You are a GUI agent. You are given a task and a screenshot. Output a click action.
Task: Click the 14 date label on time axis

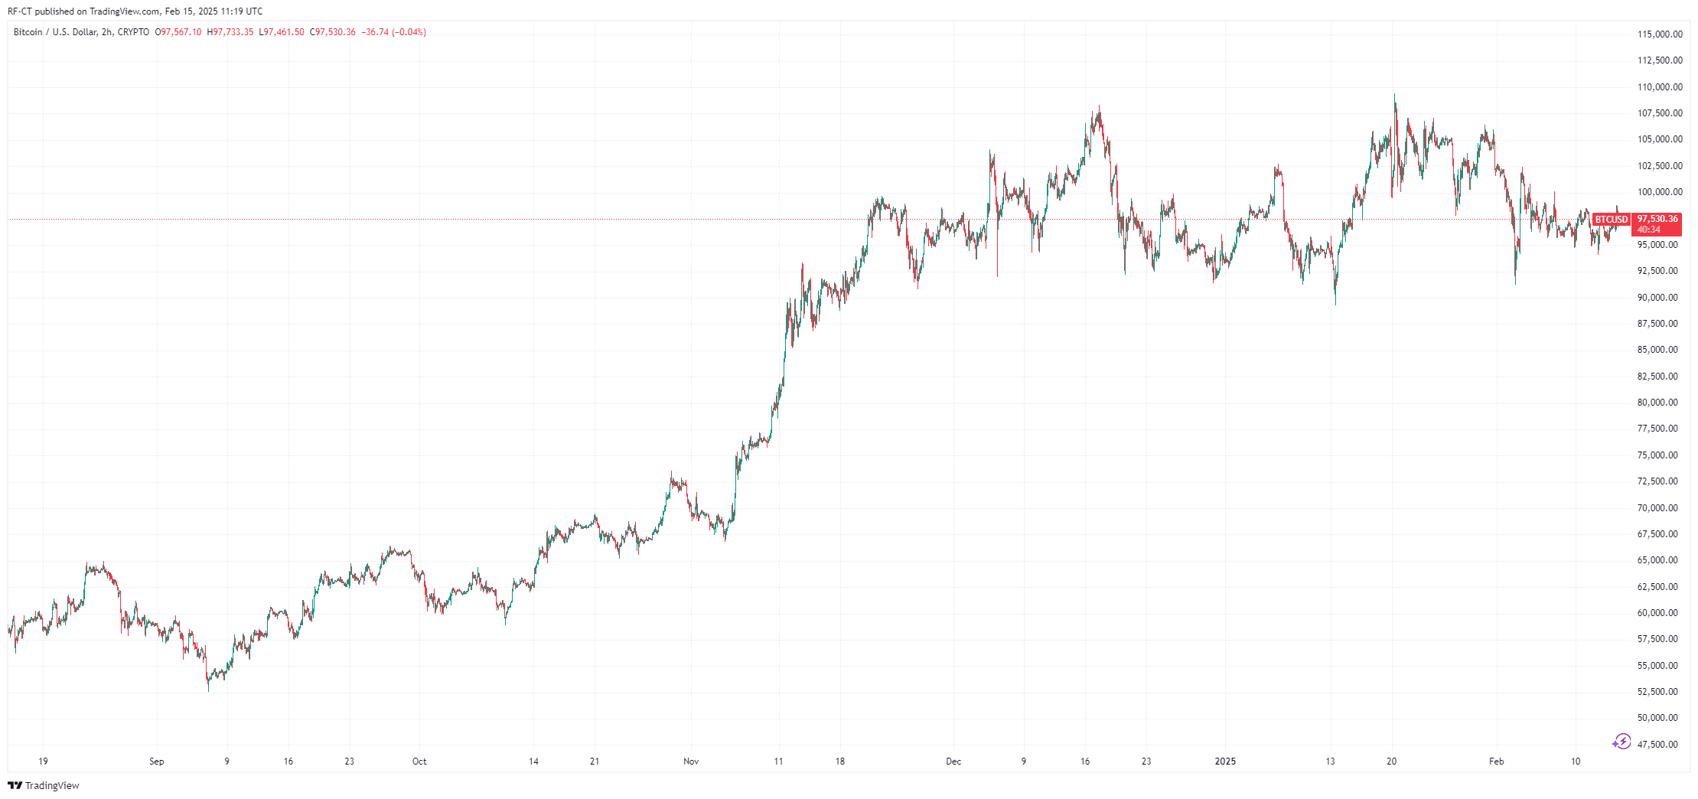tap(534, 761)
